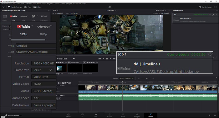Viewport: 219px width, 118px height.
Task: Open the File menu
Action: [14, 4]
